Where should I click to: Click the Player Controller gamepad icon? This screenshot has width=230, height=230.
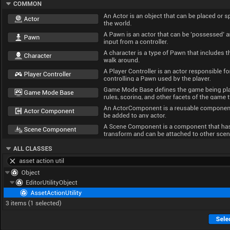click(18, 74)
